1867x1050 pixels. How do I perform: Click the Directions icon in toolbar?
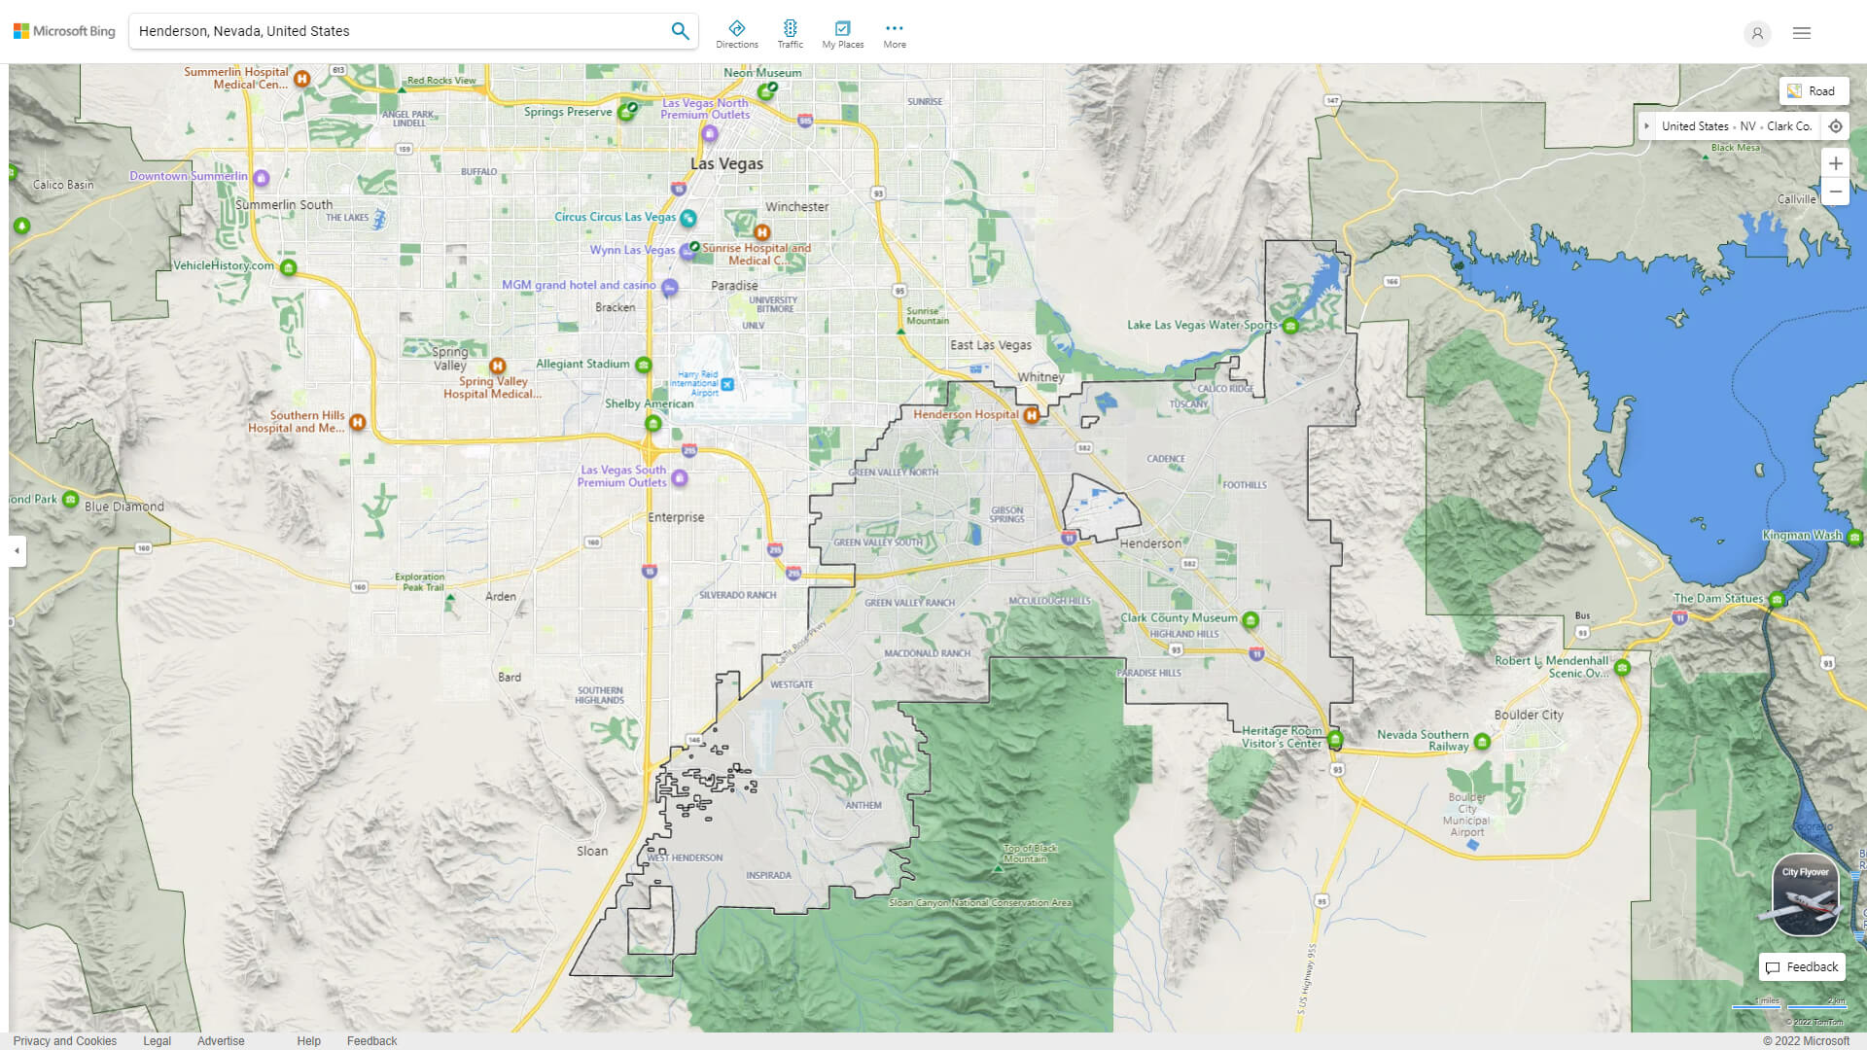737,27
